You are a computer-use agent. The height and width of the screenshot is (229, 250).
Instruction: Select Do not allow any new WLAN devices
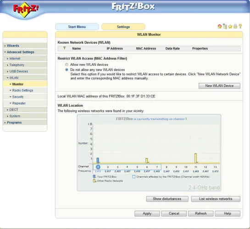[x=67, y=70]
